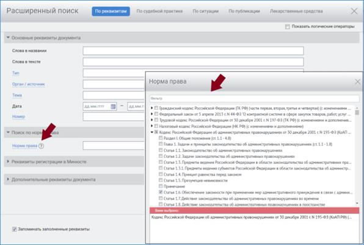Open the Норма права link
Screen dimensions: 364x245
(x=24, y=146)
